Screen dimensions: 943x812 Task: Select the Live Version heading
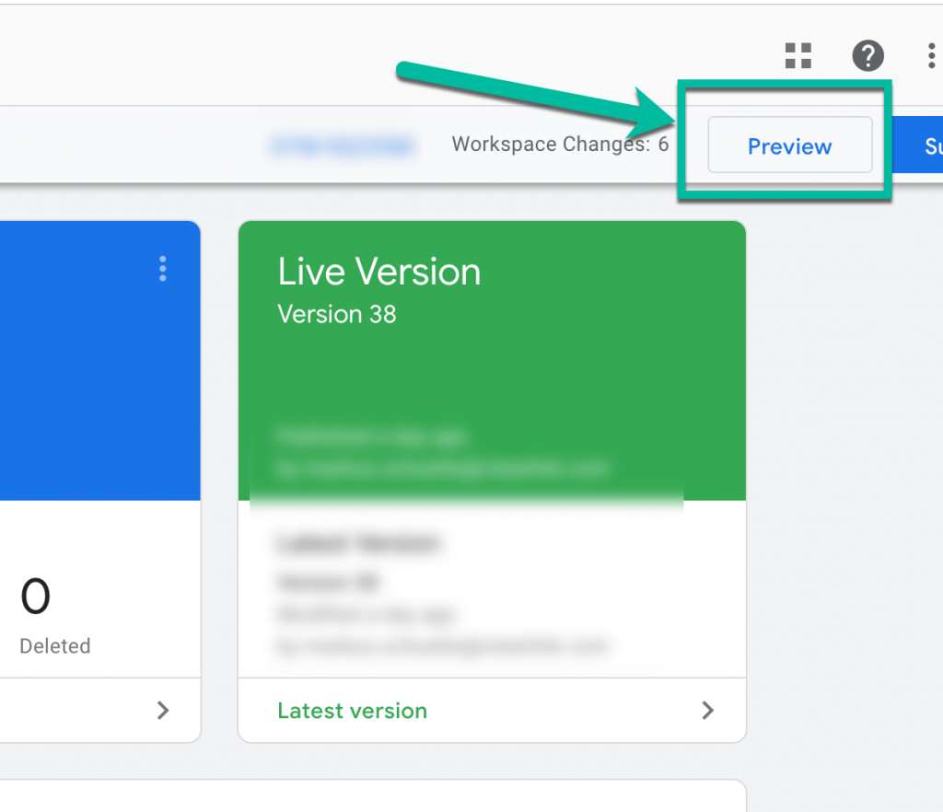(x=378, y=272)
